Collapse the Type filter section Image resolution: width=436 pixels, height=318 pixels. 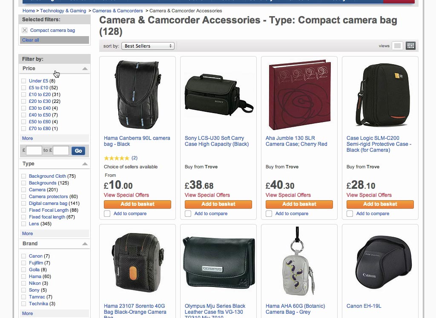click(85, 163)
